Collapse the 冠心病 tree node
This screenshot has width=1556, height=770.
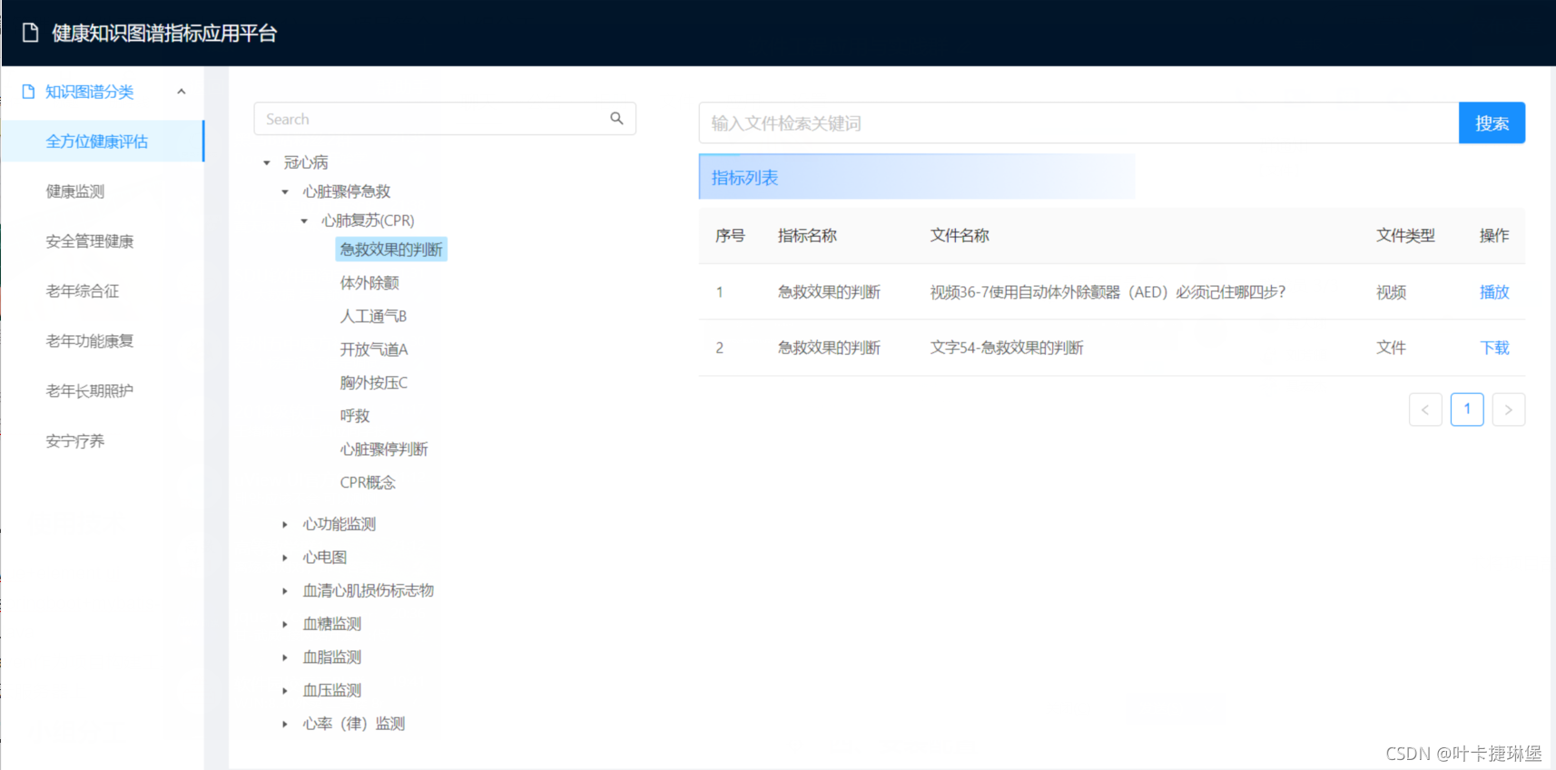coord(267,163)
